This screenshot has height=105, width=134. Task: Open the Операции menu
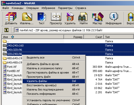pos(32,8)
